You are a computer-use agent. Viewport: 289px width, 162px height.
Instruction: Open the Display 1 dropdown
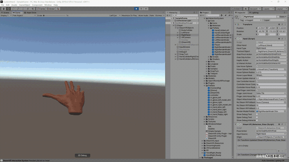pos(6,15)
